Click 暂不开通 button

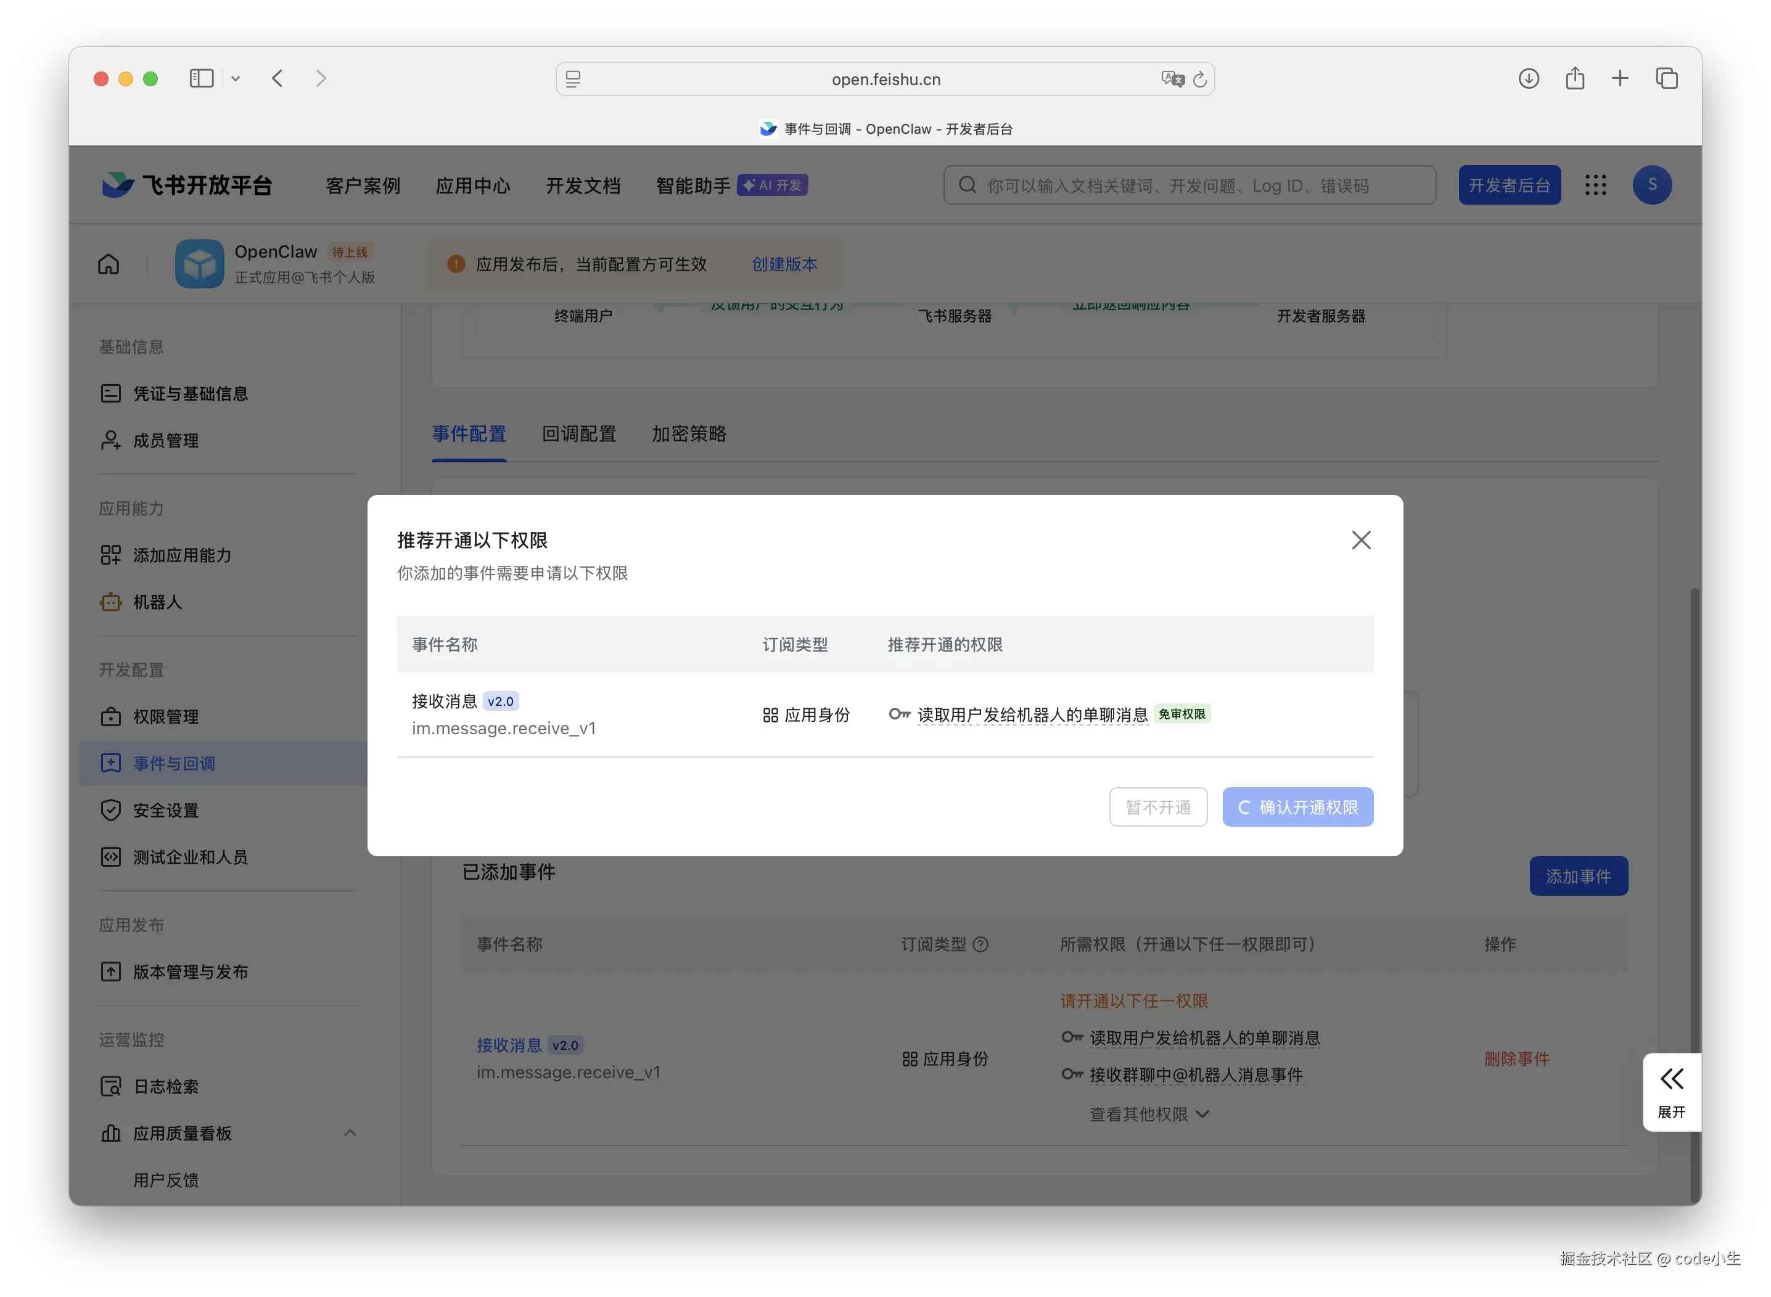coord(1157,807)
